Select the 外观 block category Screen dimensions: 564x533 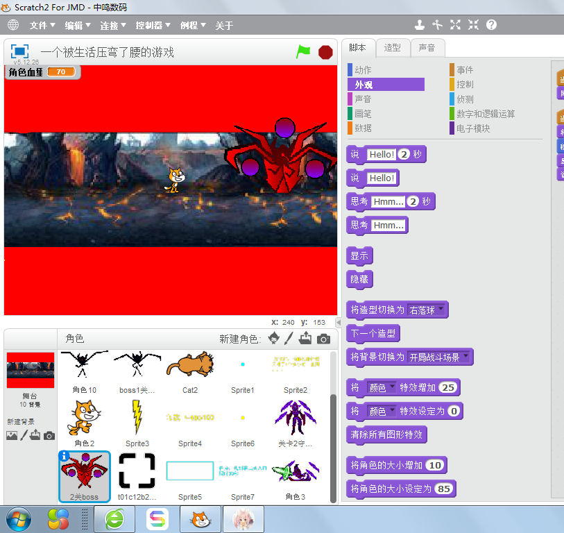[386, 85]
